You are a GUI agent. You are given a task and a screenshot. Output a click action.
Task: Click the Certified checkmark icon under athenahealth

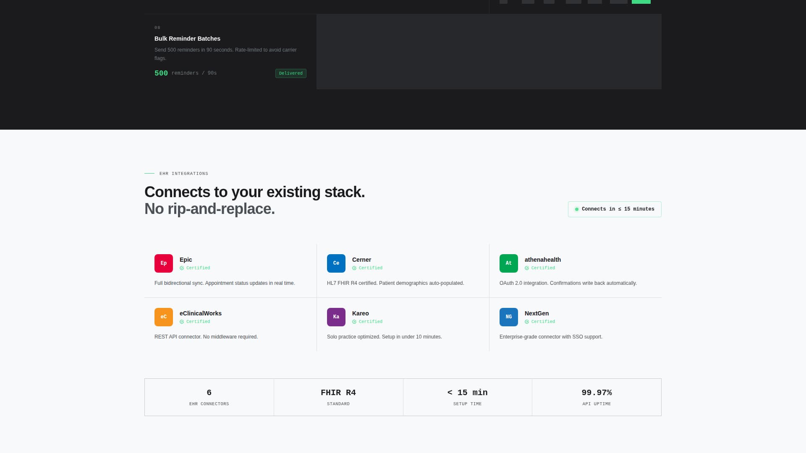click(527, 268)
